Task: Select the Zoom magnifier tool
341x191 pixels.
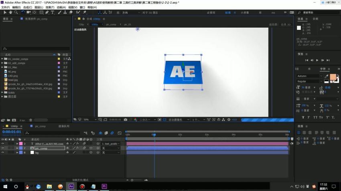Action: click(16, 12)
